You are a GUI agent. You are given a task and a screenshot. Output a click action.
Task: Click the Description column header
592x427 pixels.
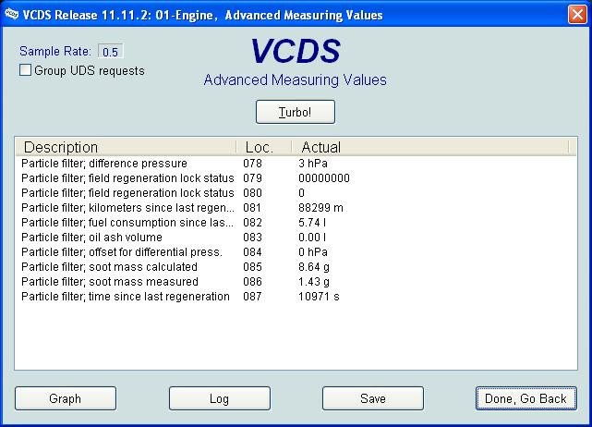pos(127,147)
